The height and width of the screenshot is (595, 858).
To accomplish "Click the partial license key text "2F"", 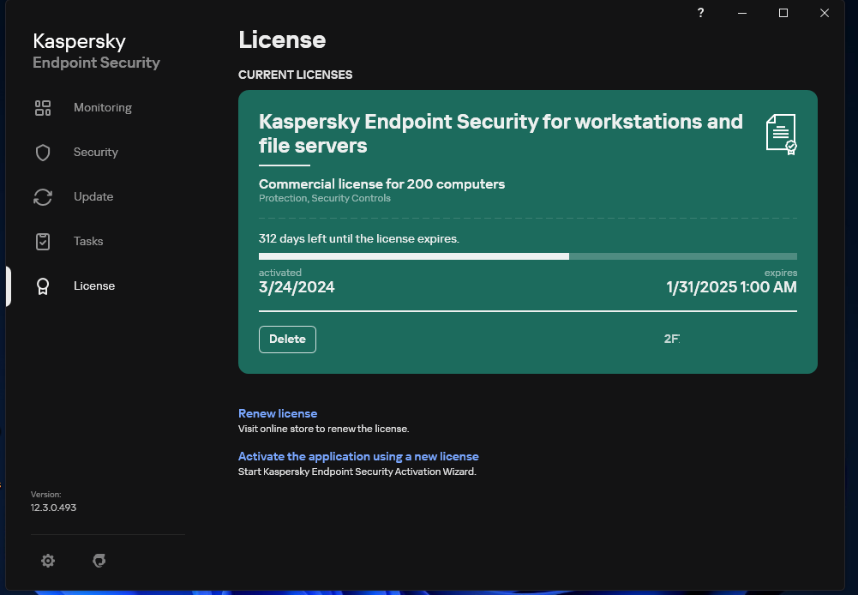I will point(672,339).
